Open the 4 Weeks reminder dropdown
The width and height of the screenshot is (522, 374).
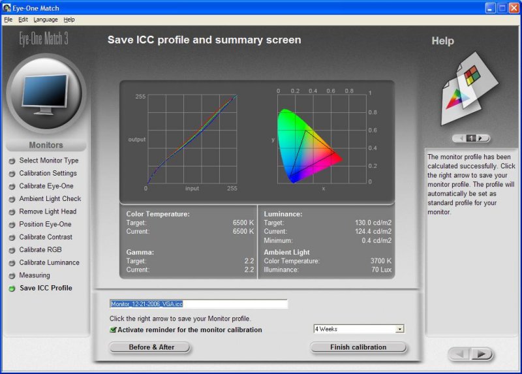click(399, 329)
